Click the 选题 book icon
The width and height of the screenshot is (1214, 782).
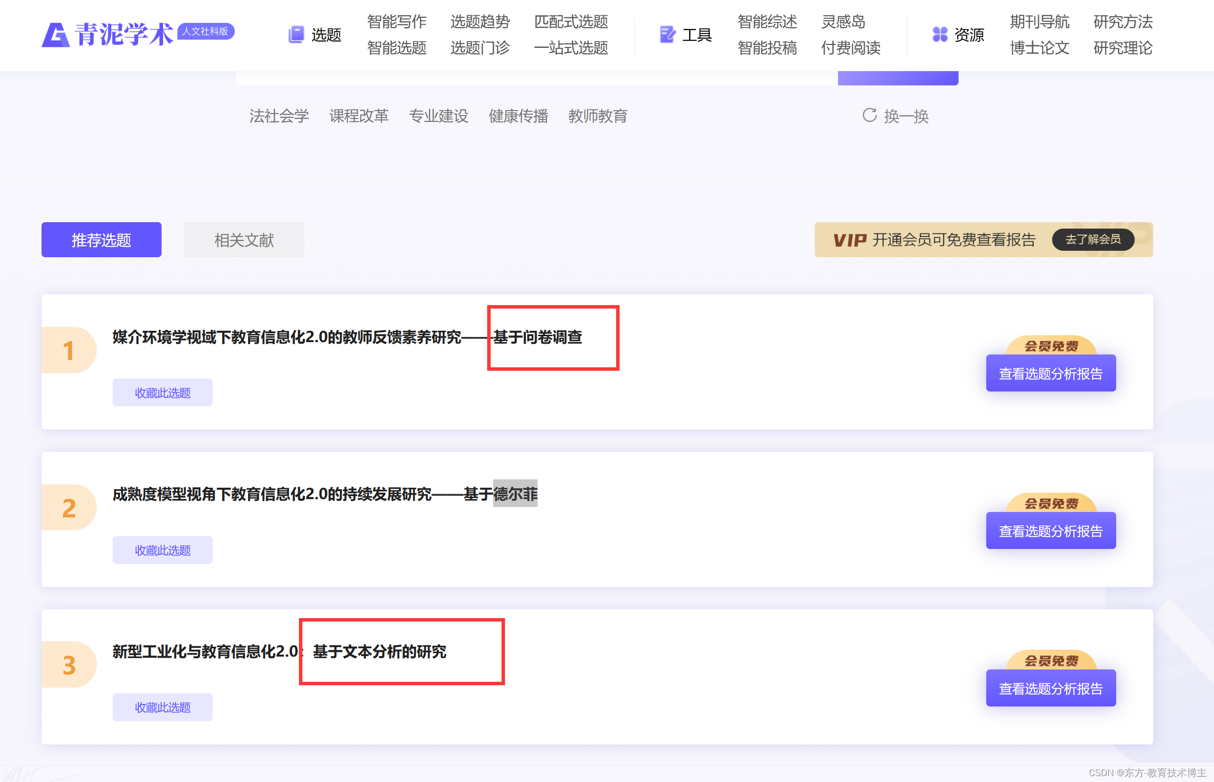[x=296, y=35]
